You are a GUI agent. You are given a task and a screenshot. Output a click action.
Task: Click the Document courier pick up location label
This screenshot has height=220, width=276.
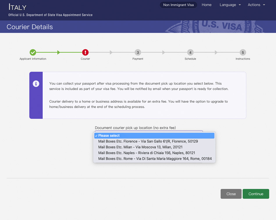coord(135,128)
